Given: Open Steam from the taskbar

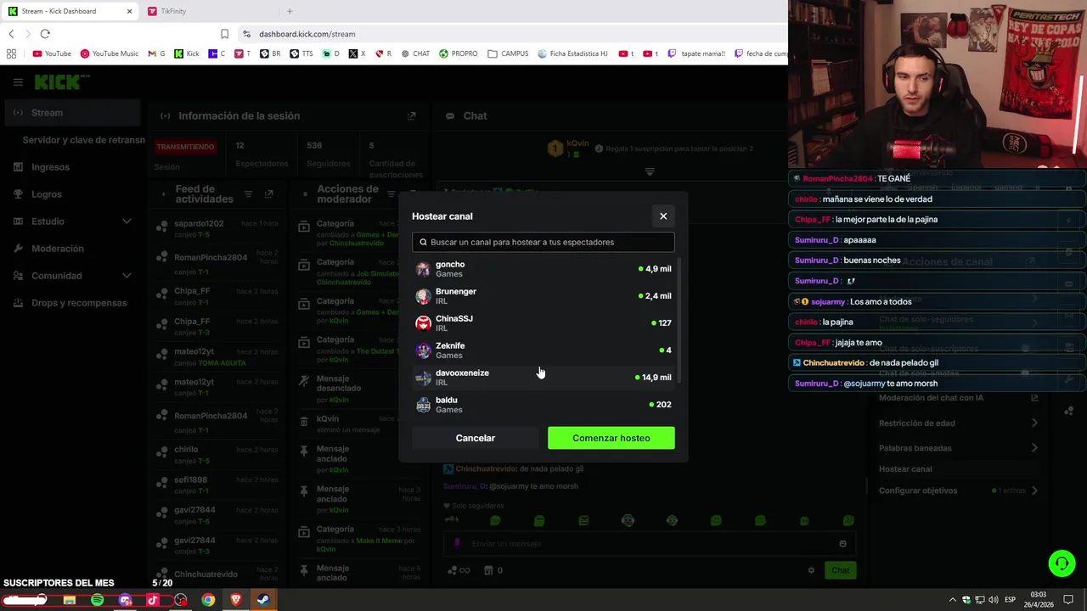Looking at the screenshot, I should click(x=263, y=600).
